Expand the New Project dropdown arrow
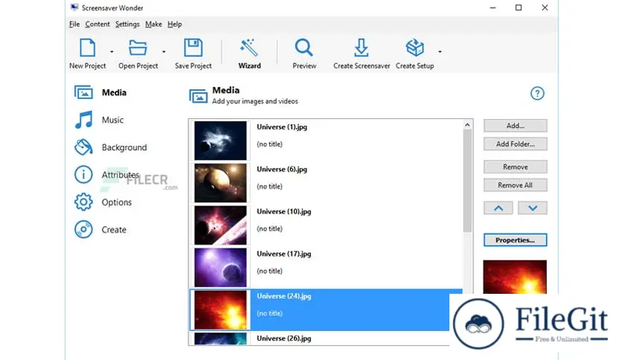 coord(112,52)
